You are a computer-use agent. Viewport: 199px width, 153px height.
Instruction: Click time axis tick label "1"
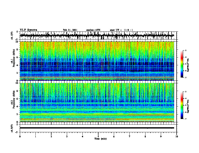pos(35,136)
